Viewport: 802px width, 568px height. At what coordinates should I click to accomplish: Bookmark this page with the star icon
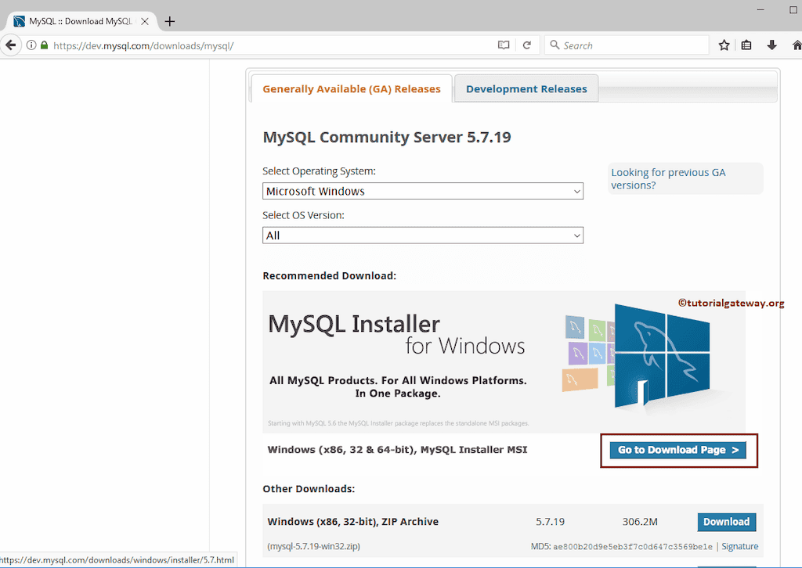724,45
